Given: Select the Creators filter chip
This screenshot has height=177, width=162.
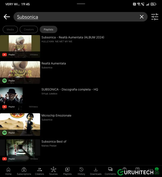Looking at the screenshot, I should pyautogui.click(x=29, y=29).
